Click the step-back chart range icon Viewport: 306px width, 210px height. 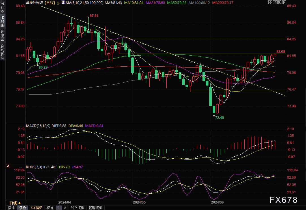tap(275, 2)
